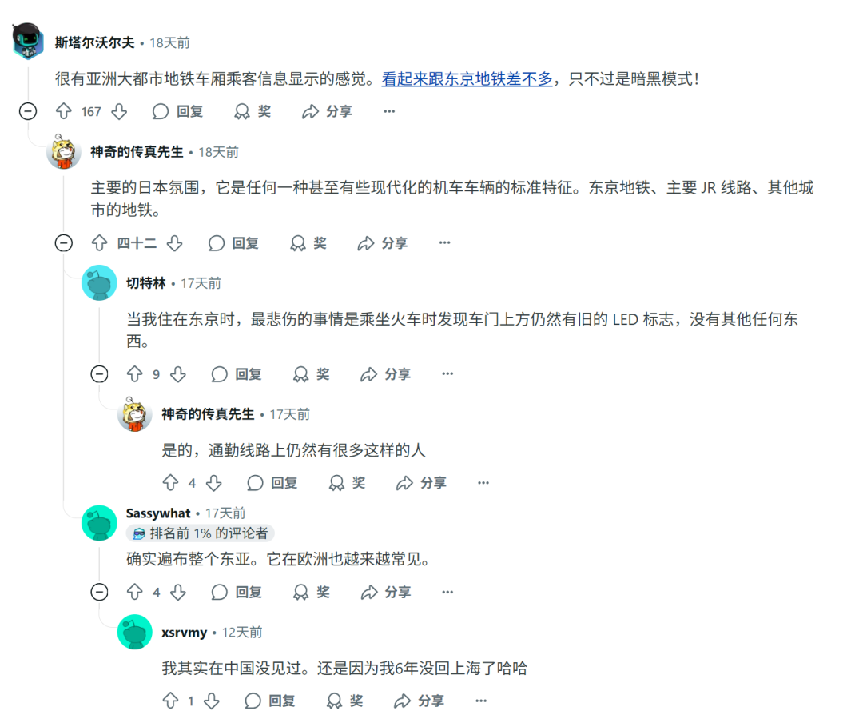
Task: Collapse 神奇的传真先生's 18天前 comment thread
Action: click(64, 242)
